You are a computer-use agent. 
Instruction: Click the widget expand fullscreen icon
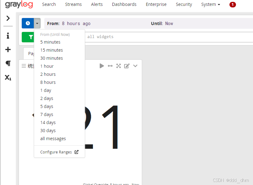[119, 66]
